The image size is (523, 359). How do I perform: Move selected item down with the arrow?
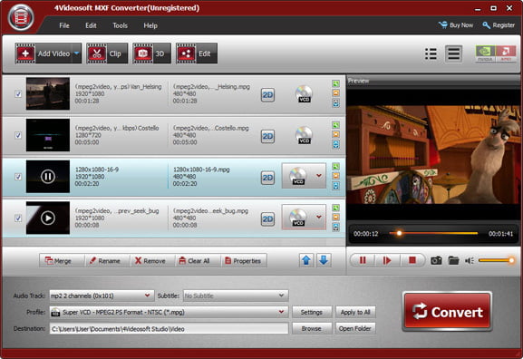click(x=324, y=260)
